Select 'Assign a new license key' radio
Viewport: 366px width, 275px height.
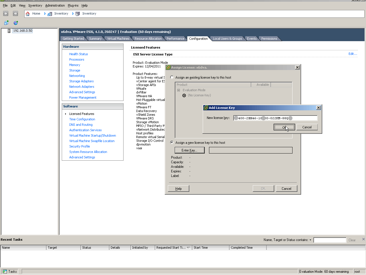[x=172, y=142]
